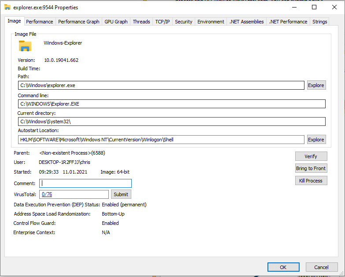345x277 pixels.
Task: Open the Performance tab
Action: click(40, 22)
